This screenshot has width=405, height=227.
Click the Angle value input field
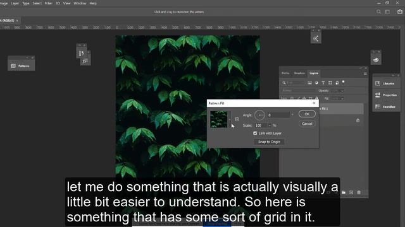tap(278, 115)
